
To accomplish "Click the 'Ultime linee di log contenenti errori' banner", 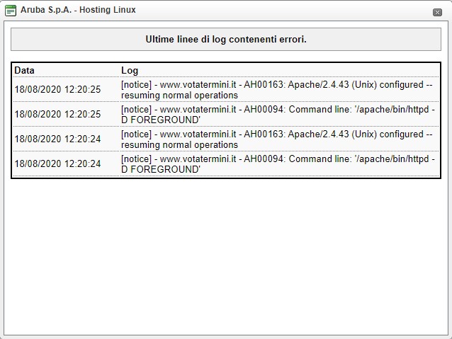I will (226, 39).
